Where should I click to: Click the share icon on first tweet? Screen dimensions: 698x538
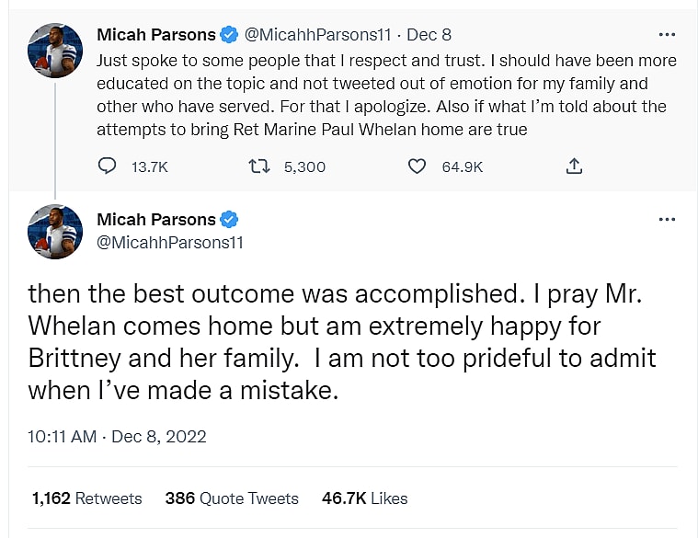click(x=574, y=166)
